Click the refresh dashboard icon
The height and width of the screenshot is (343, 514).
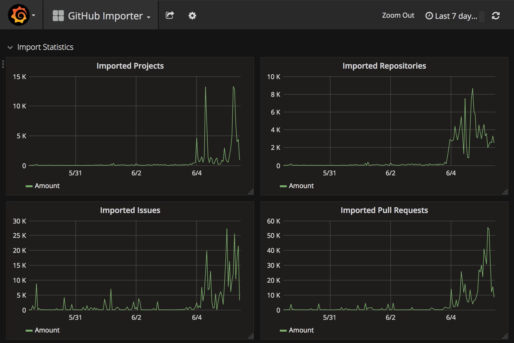[496, 16]
